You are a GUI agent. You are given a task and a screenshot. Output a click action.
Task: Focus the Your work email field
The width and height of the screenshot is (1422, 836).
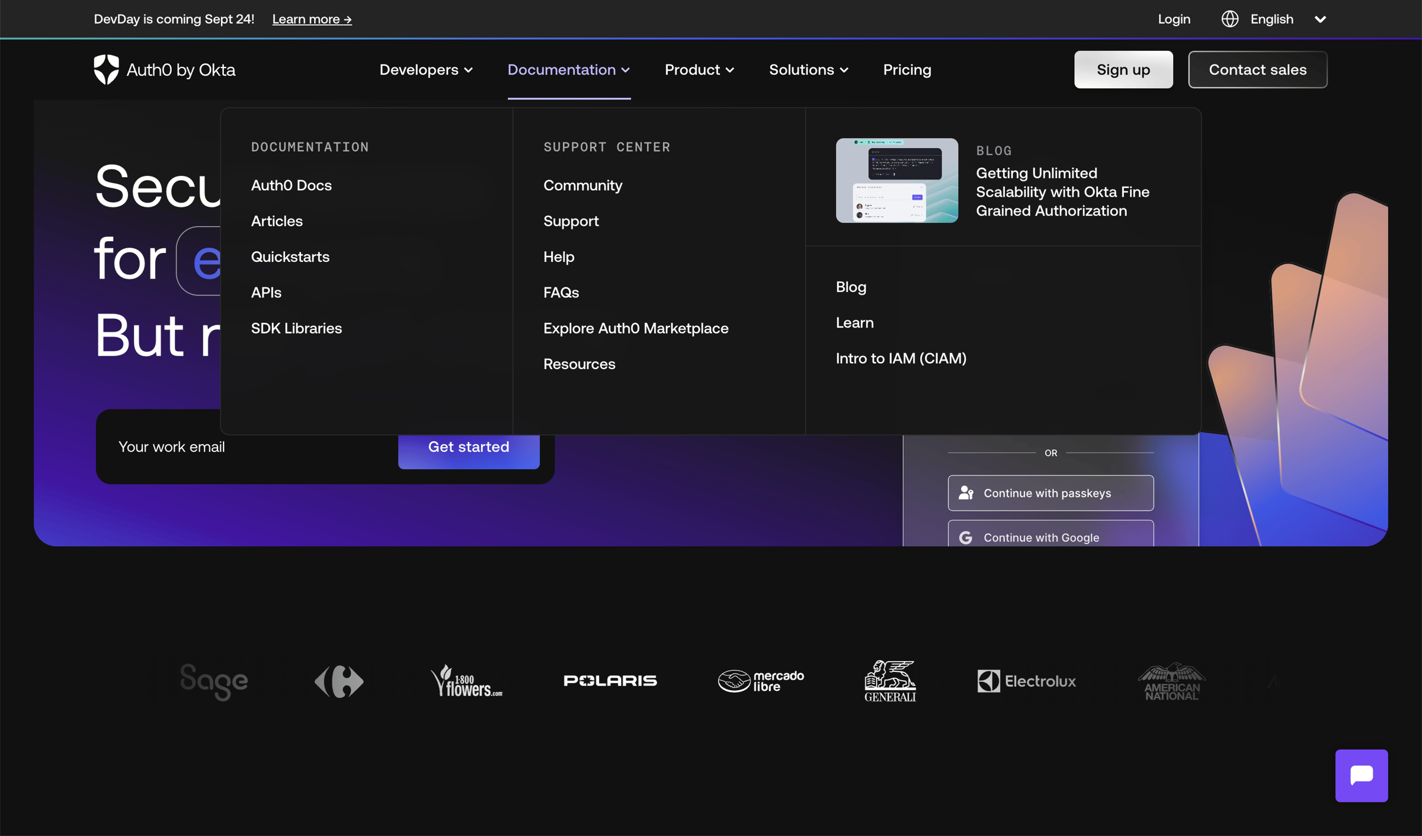pyautogui.click(x=247, y=447)
